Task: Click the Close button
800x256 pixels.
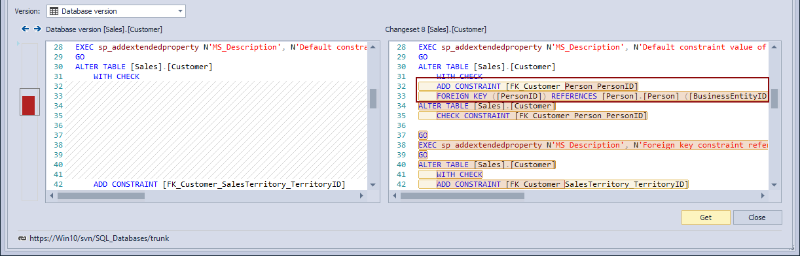Action: tap(757, 217)
